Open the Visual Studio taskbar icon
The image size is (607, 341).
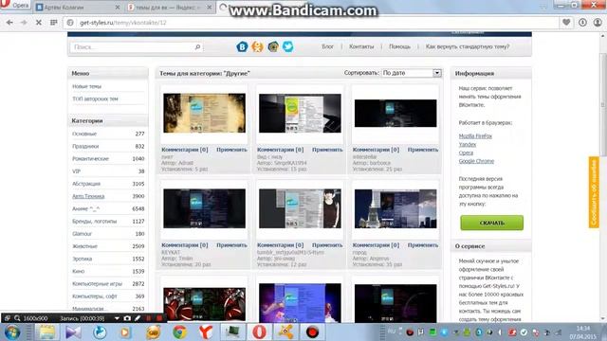point(73,332)
